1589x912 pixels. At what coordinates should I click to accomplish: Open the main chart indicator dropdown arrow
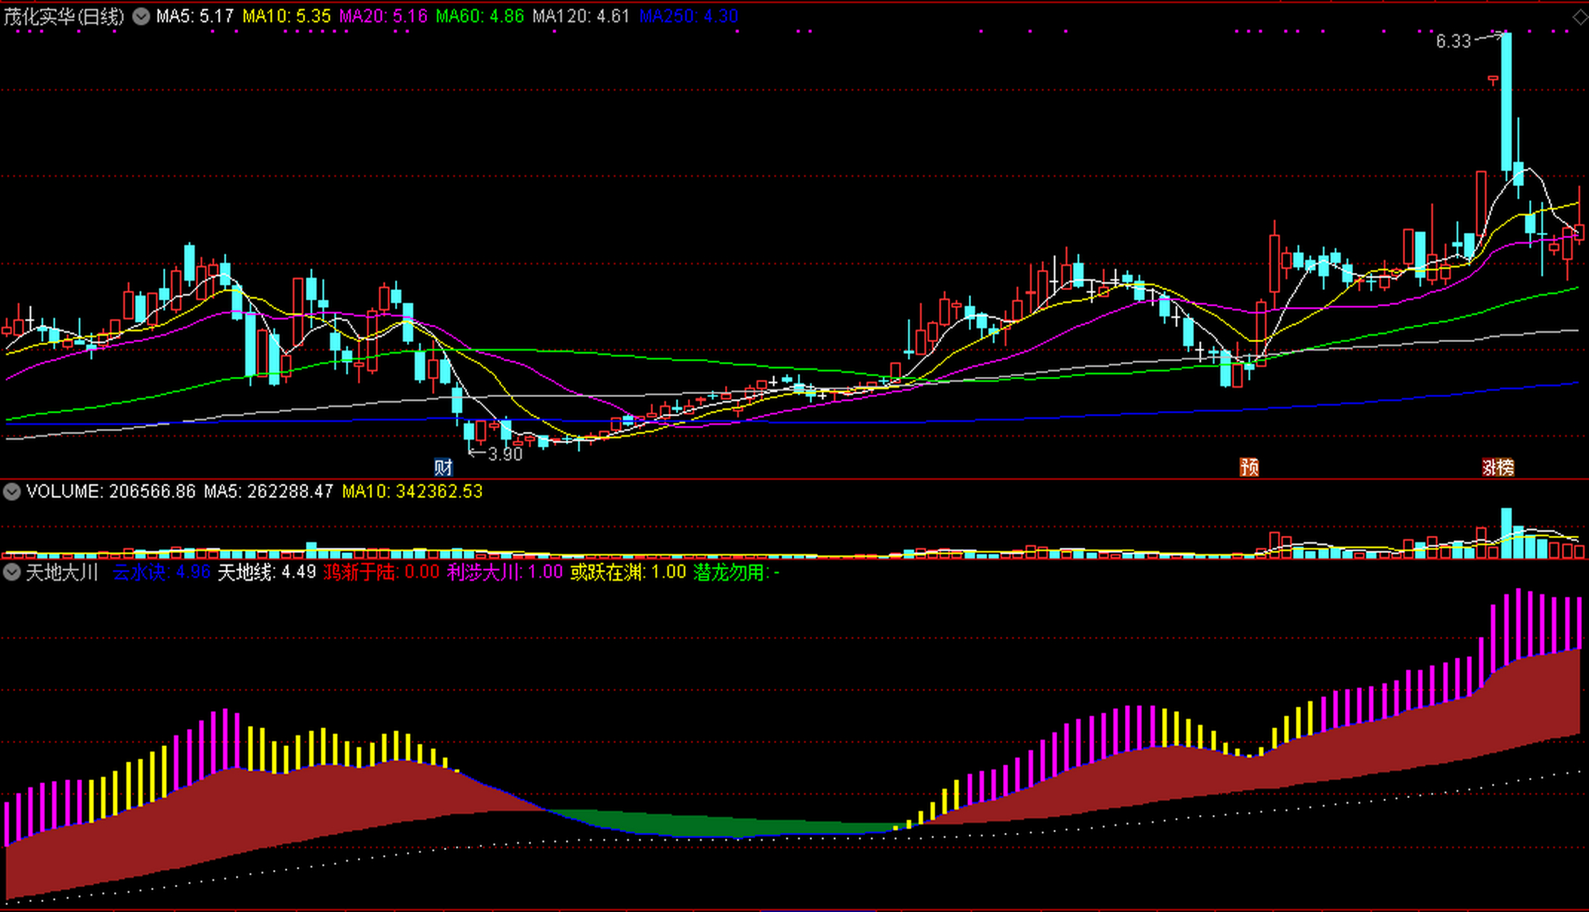coord(141,16)
